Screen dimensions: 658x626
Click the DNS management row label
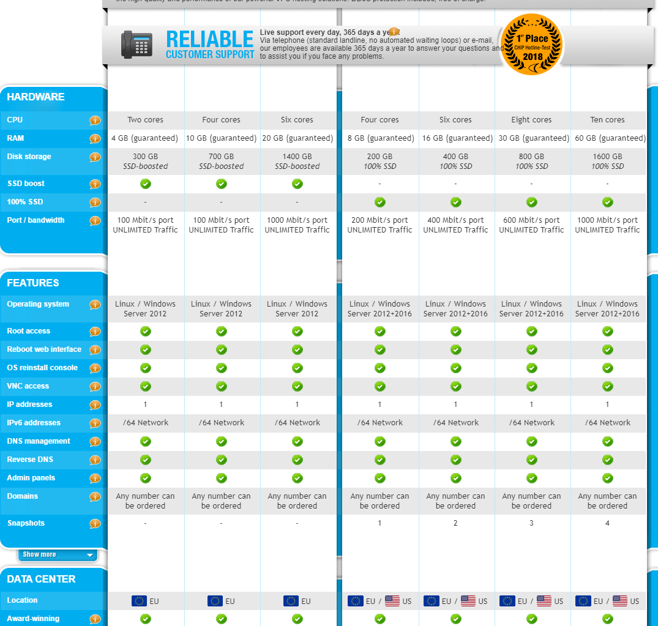(x=39, y=441)
